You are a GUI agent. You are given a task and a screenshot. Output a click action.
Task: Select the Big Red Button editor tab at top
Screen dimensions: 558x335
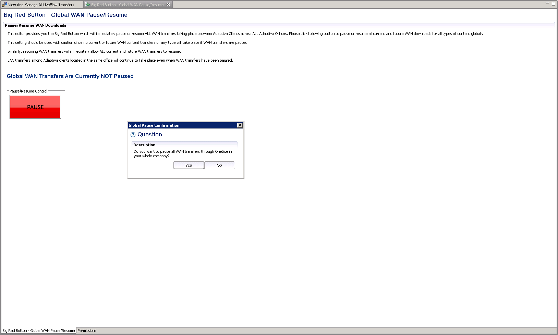click(x=127, y=5)
